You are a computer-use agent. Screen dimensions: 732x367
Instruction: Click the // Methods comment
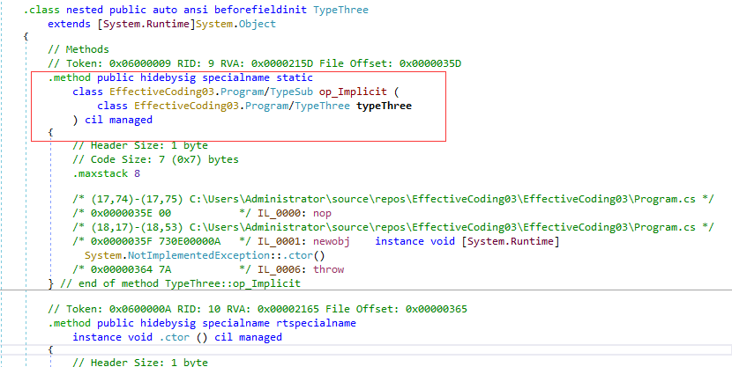pos(78,49)
